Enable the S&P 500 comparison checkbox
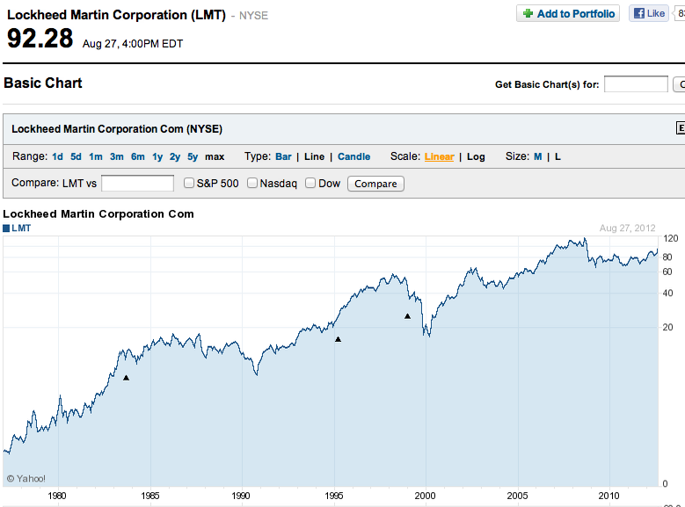 [x=189, y=183]
